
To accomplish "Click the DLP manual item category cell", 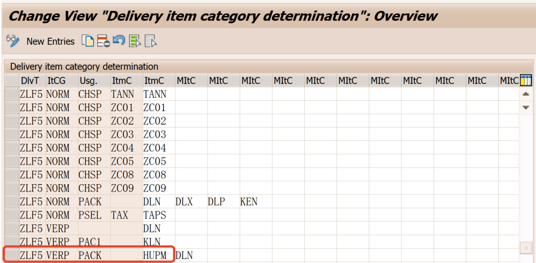I will pyautogui.click(x=223, y=201).
